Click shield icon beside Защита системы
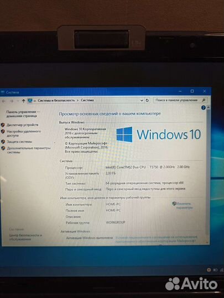The image size is (224, 298). (3, 142)
